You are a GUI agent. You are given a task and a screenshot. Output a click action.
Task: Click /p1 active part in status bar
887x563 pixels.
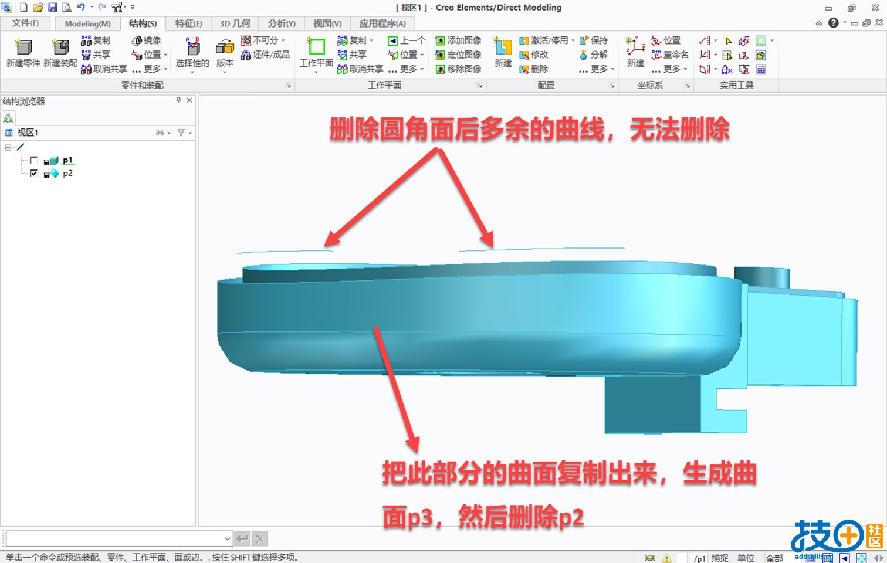click(699, 558)
